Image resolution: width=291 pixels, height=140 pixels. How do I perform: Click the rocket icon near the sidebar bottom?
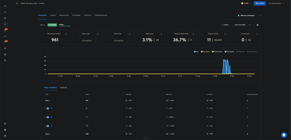(x=5, y=130)
